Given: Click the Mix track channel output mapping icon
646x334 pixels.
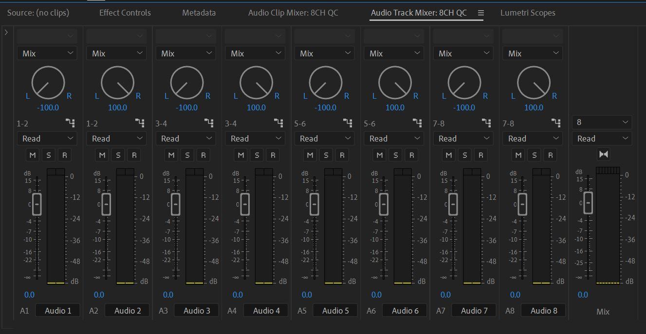Looking at the screenshot, I should point(604,154).
